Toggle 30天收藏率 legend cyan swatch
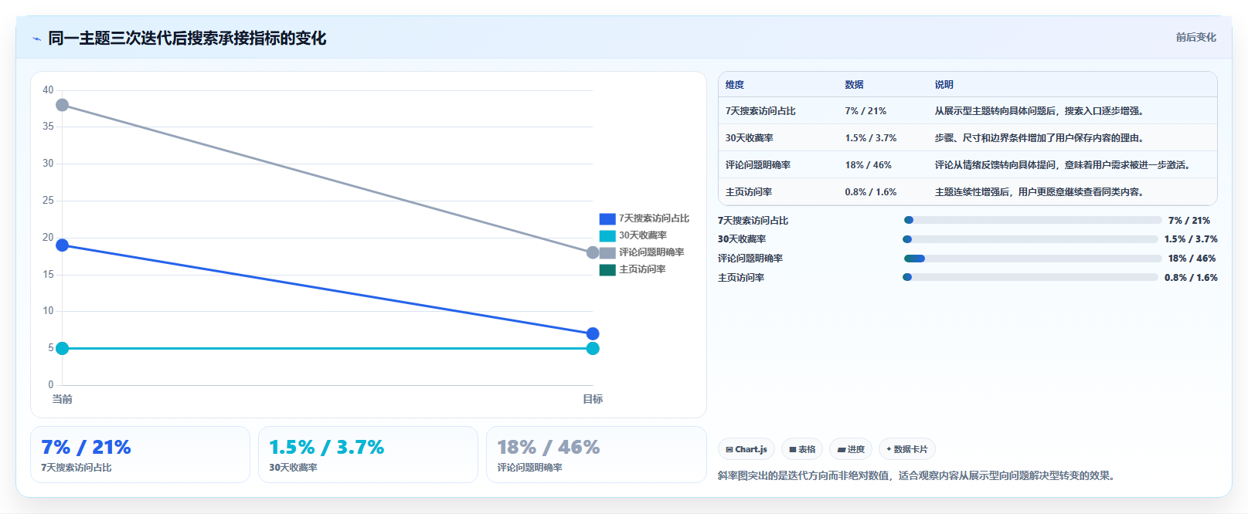 607,236
